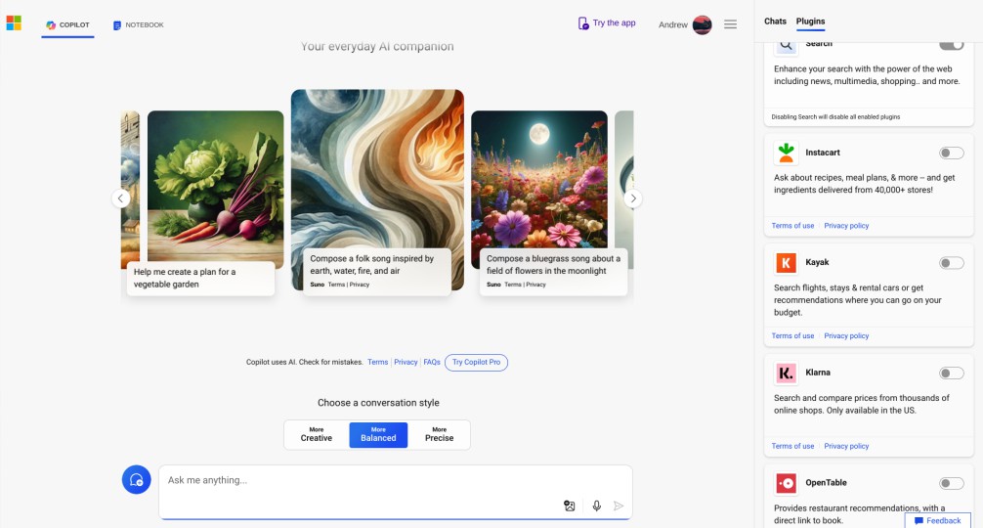983x528 pixels.
Task: Open Instacart Privacy policy link
Action: [x=846, y=226]
